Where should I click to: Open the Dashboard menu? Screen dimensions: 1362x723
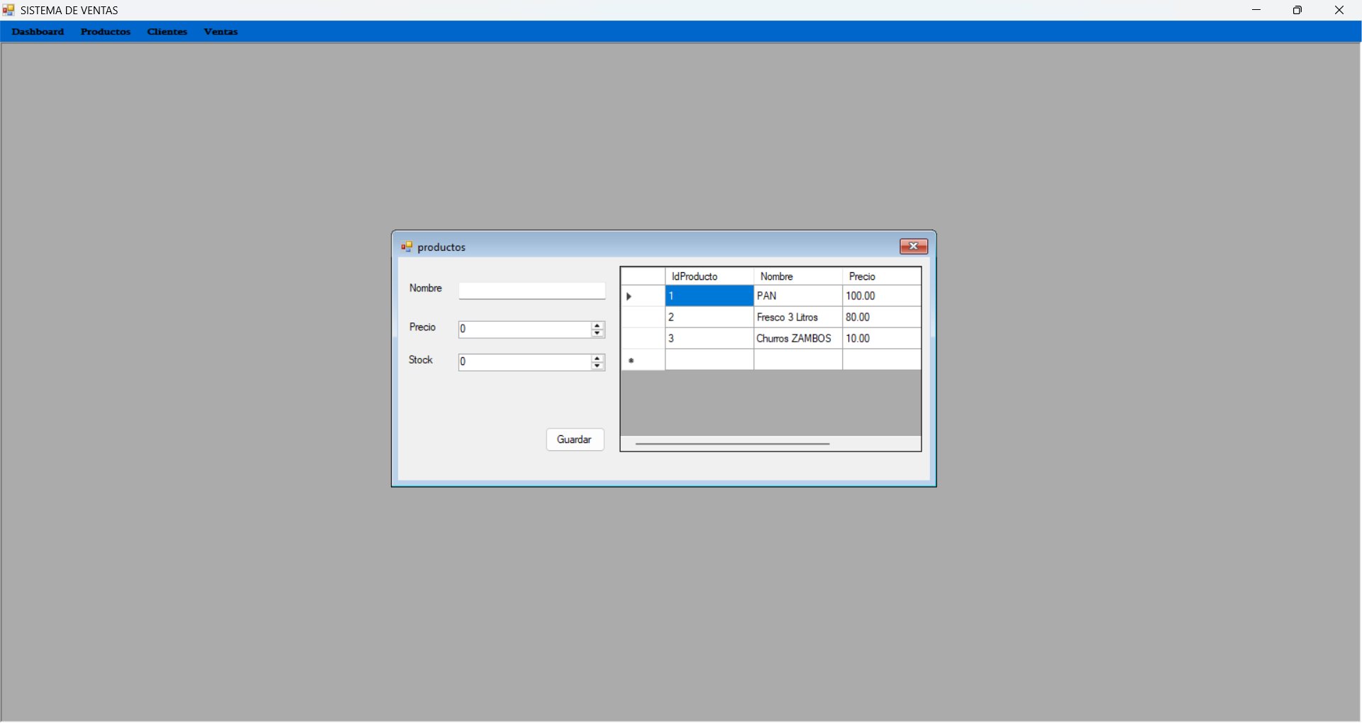38,32
